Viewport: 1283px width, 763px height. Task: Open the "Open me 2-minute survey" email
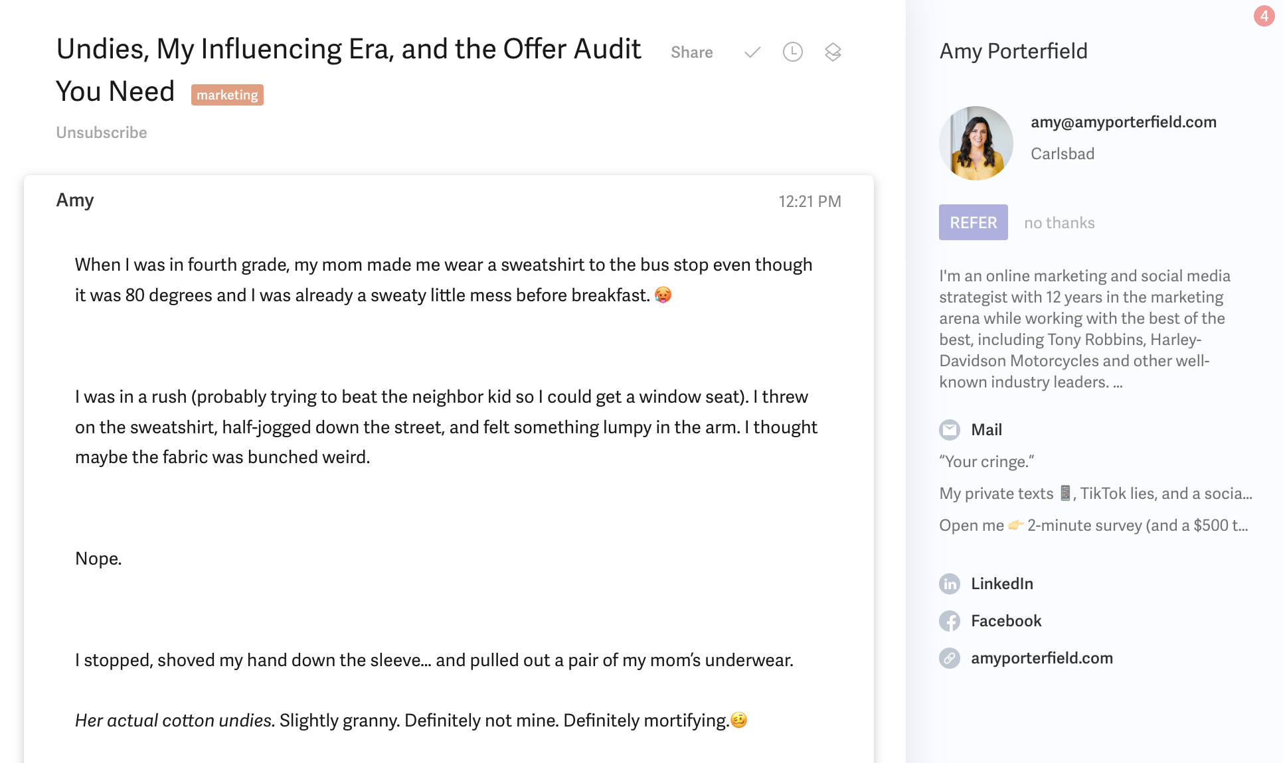1094,525
